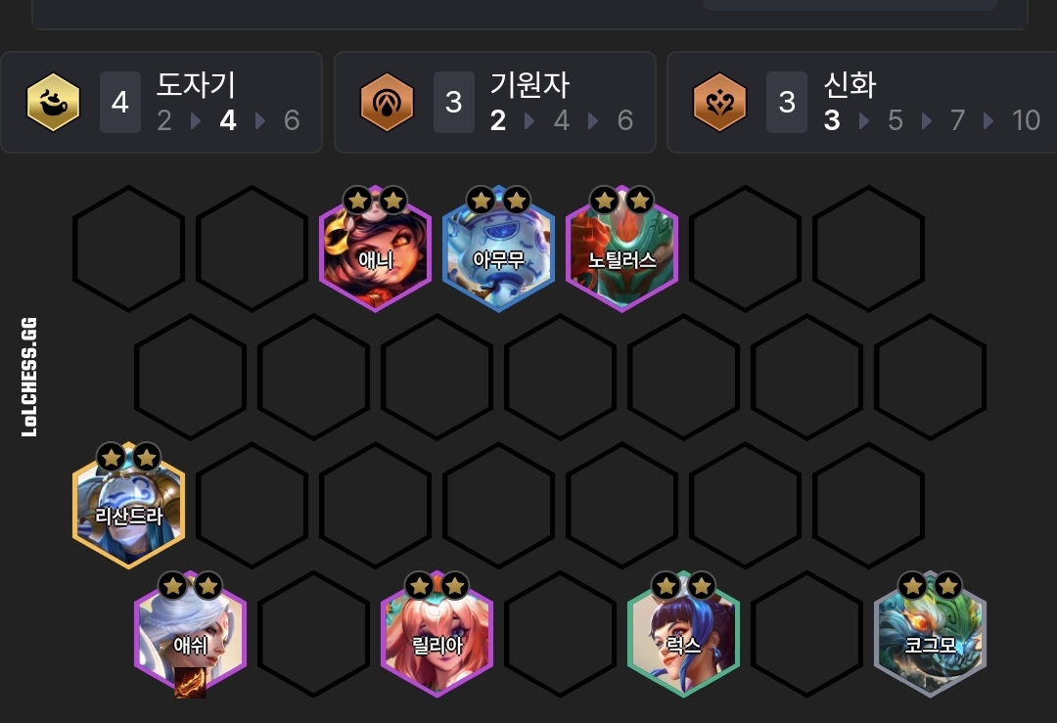Select the 노틸러스 champion hexagon

621,249
